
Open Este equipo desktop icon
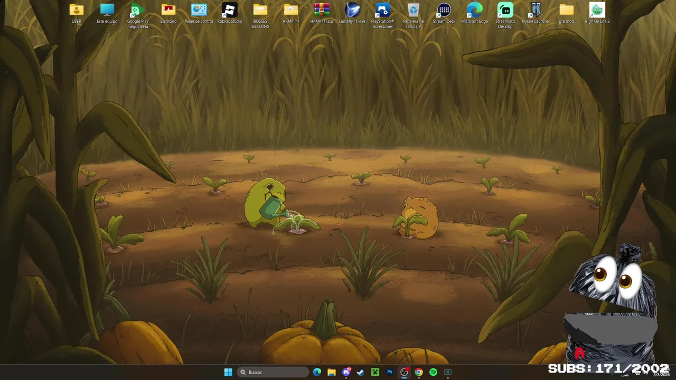pos(107,14)
